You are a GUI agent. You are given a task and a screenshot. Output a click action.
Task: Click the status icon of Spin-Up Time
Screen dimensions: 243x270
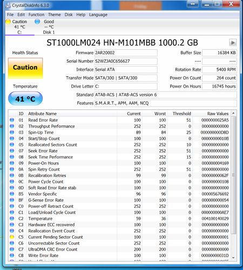(x=12, y=132)
